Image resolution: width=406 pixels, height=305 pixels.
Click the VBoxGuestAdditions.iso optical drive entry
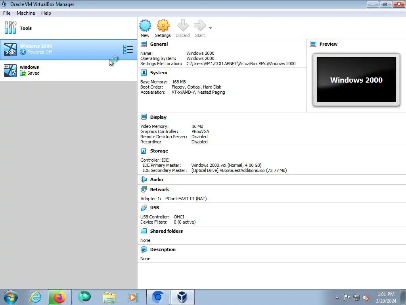point(239,170)
